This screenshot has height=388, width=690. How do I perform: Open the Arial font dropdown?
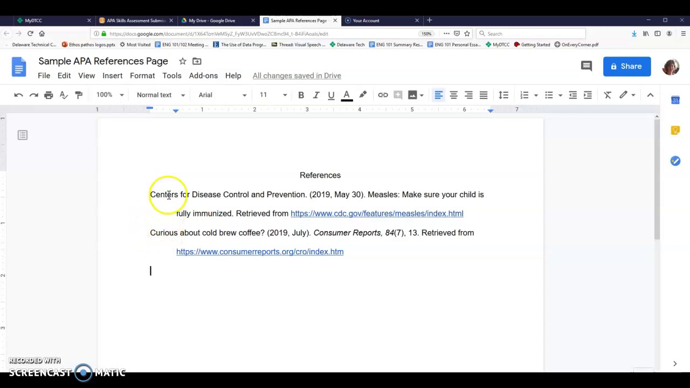[222, 95]
